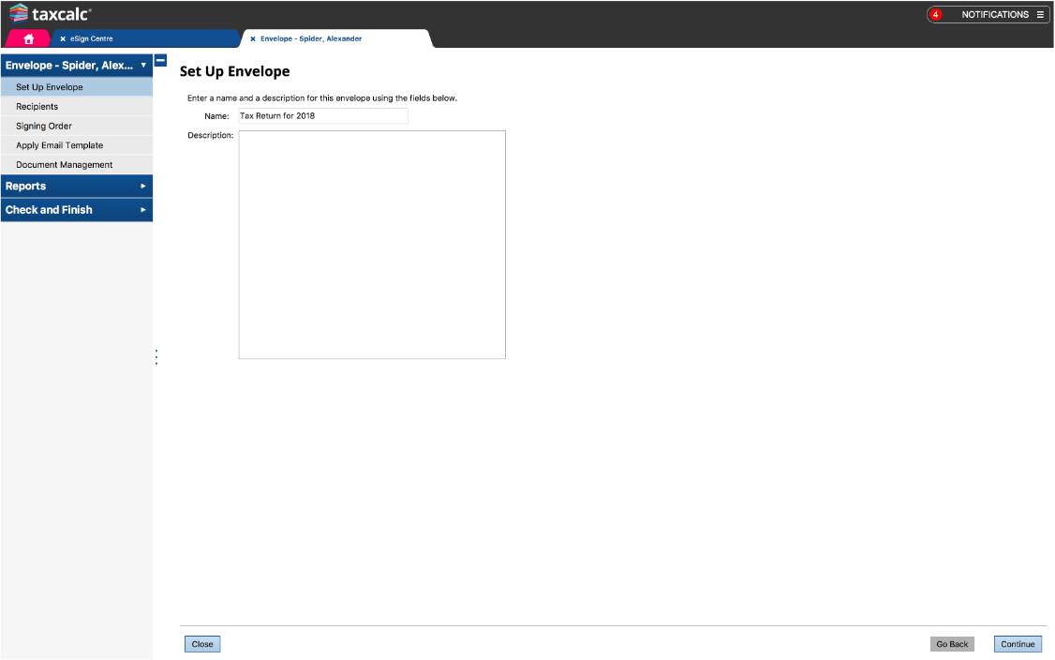Select Document Management in sidebar
1055x660 pixels.
point(65,165)
